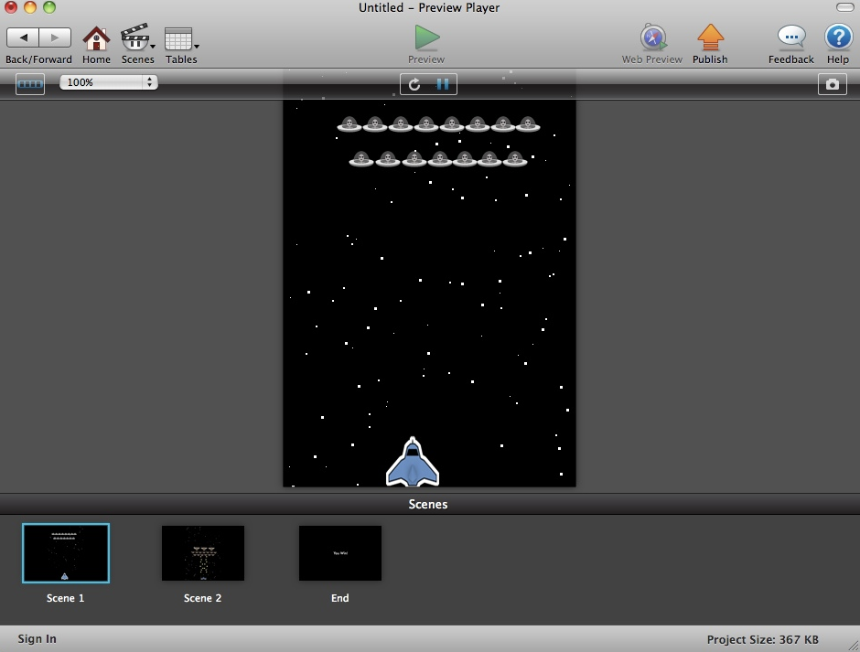Click the toolbar toggle pill button

[844, 7]
